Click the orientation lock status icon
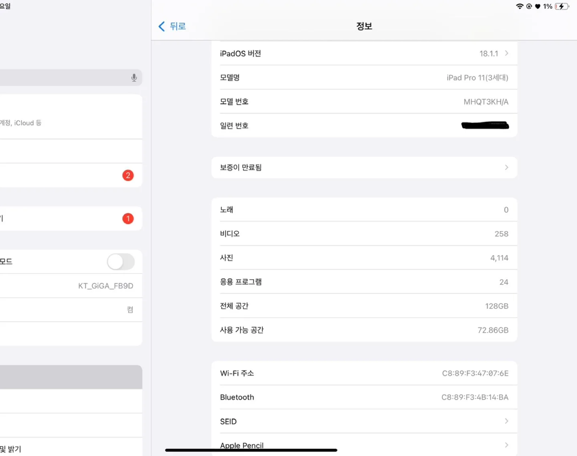This screenshot has width=577, height=456. tap(529, 6)
